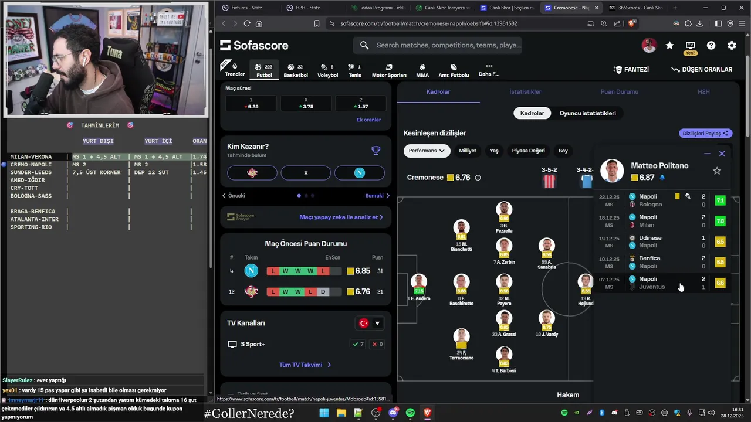Screen dimensions: 751x422
Task: Select player J. Vardy on the pitch
Action: click(547, 324)
